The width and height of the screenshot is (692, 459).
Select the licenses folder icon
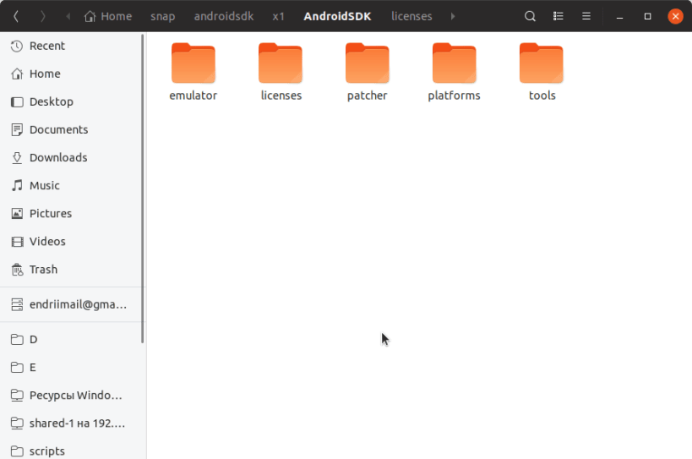coord(281,63)
